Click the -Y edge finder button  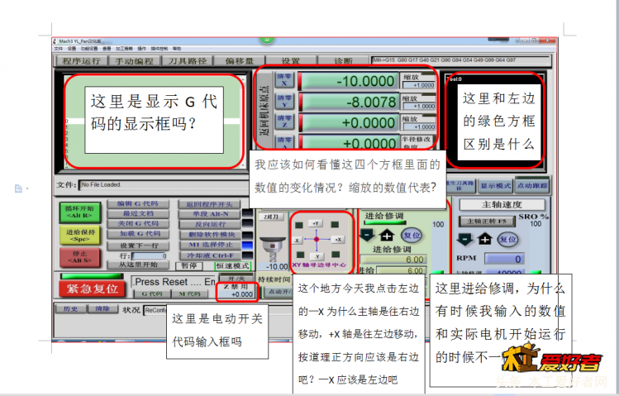[317, 256]
